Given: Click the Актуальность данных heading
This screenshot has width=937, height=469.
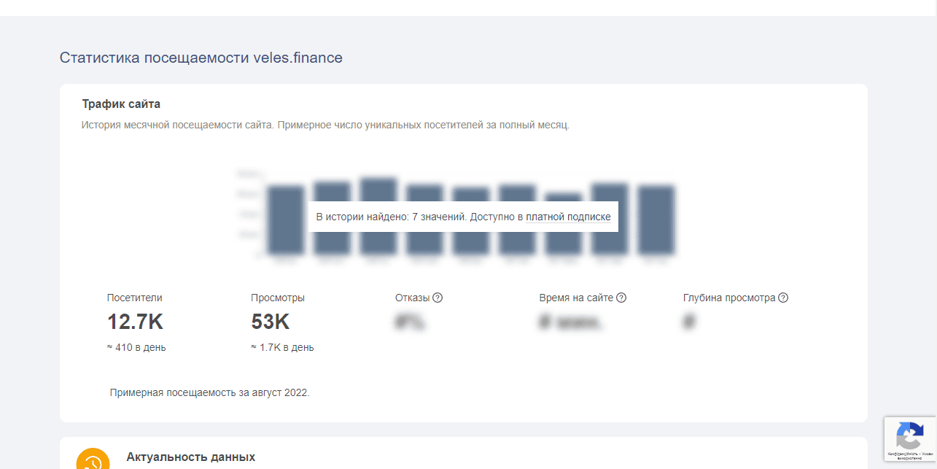Looking at the screenshot, I should 190,457.
